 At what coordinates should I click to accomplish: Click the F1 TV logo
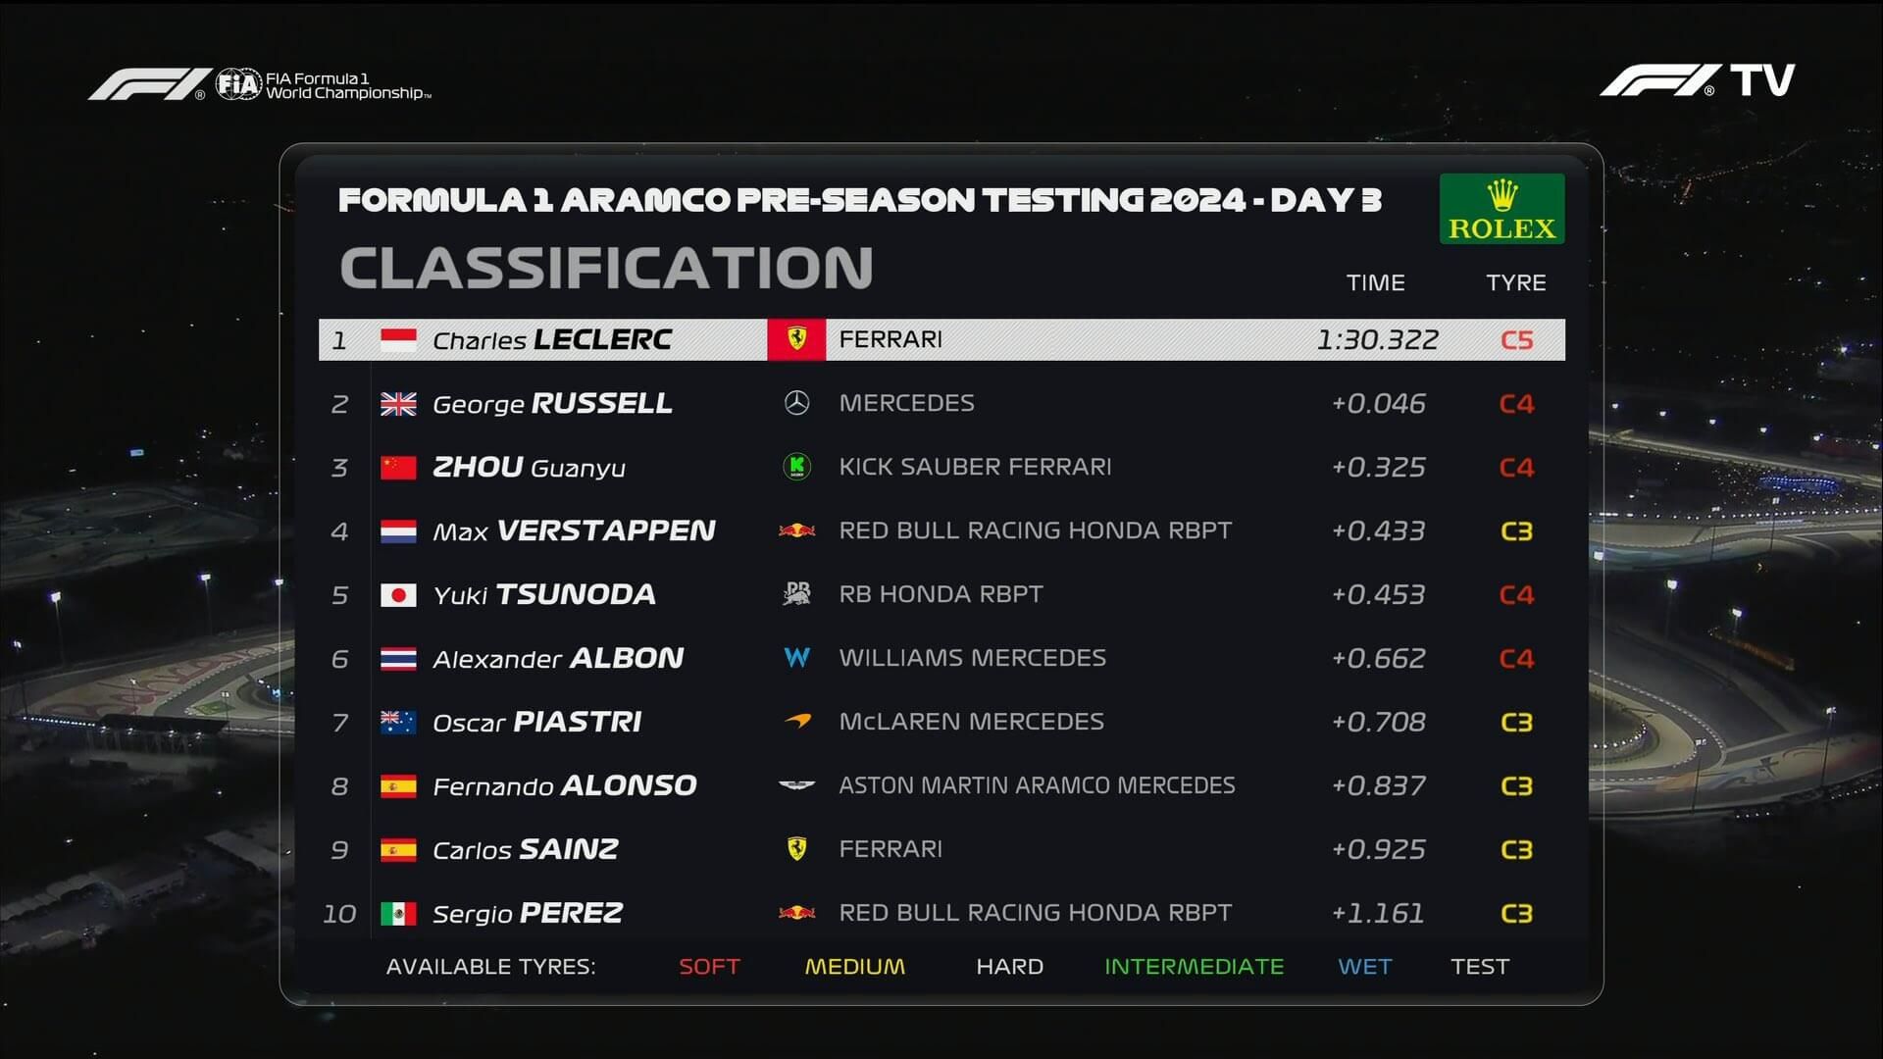pos(1697,80)
